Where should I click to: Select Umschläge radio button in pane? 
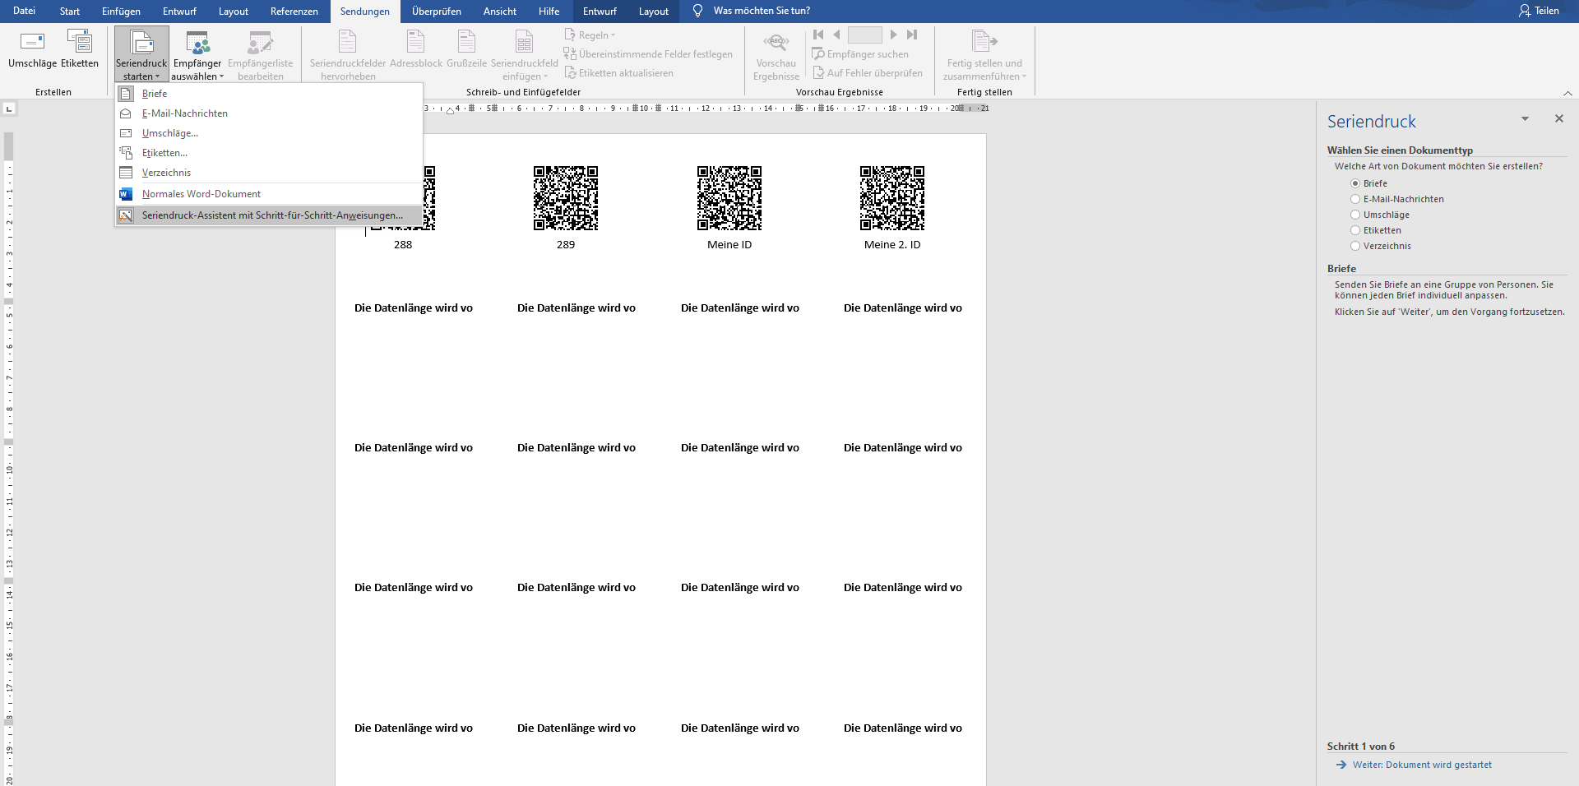tap(1355, 215)
